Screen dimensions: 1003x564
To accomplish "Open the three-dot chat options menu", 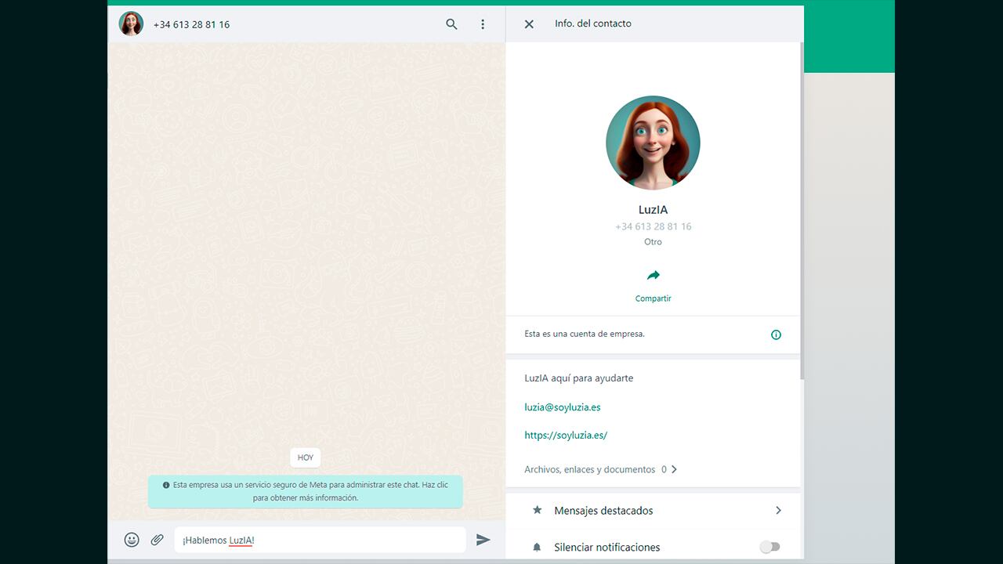I will point(483,24).
